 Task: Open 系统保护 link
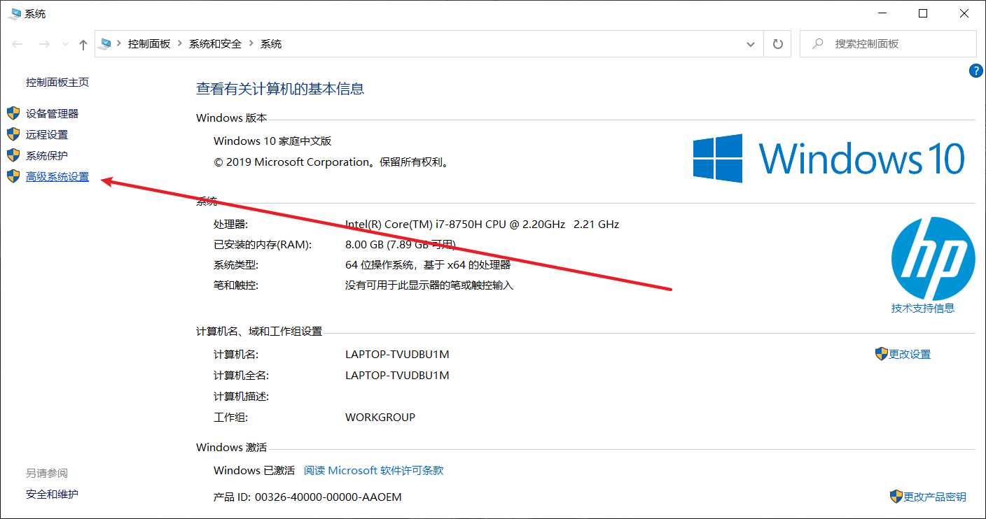tap(47, 155)
